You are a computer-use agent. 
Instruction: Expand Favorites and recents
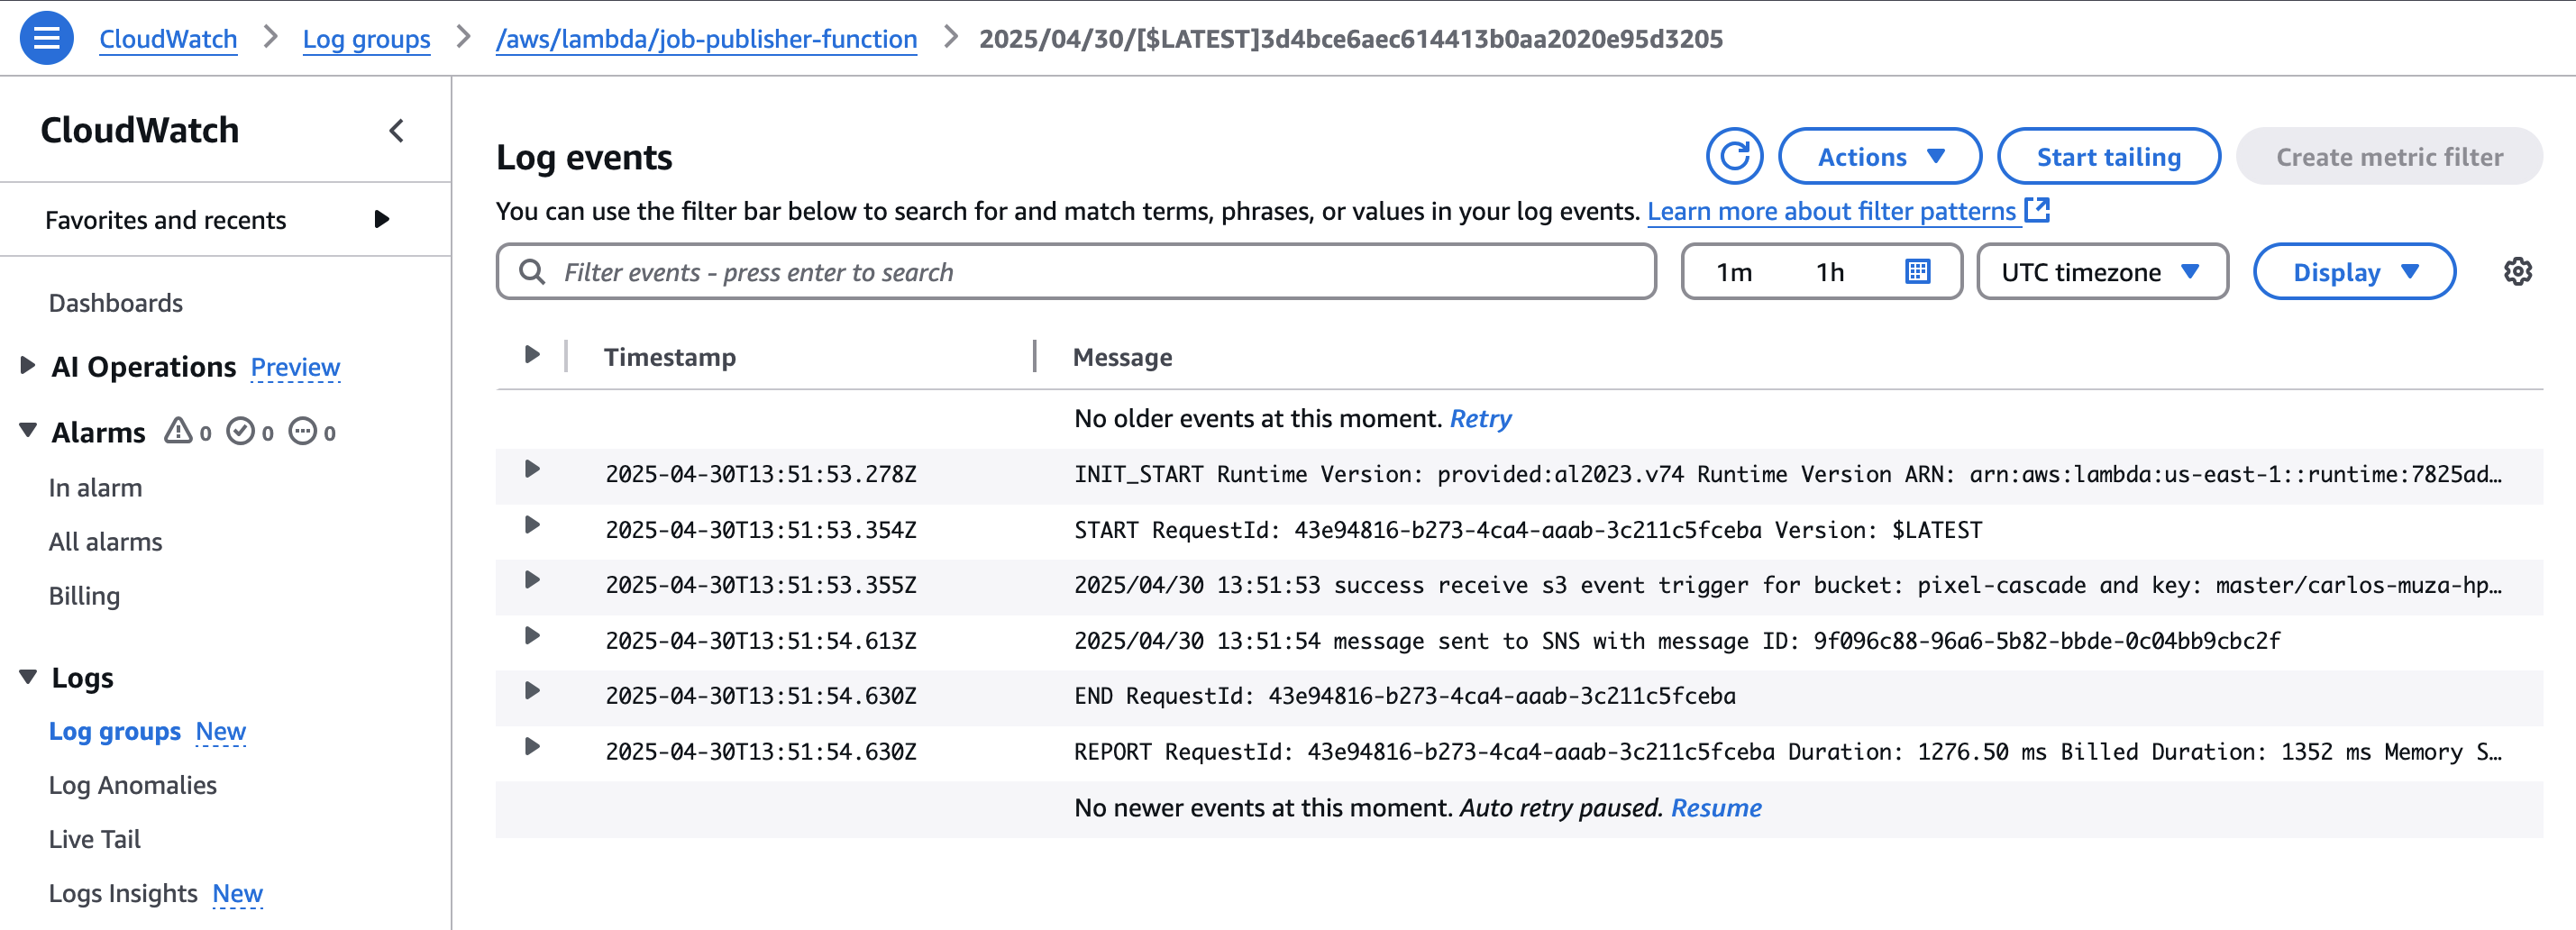(x=381, y=219)
